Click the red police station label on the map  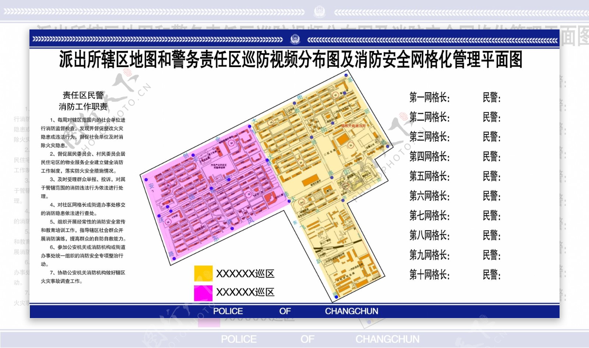click(353, 126)
